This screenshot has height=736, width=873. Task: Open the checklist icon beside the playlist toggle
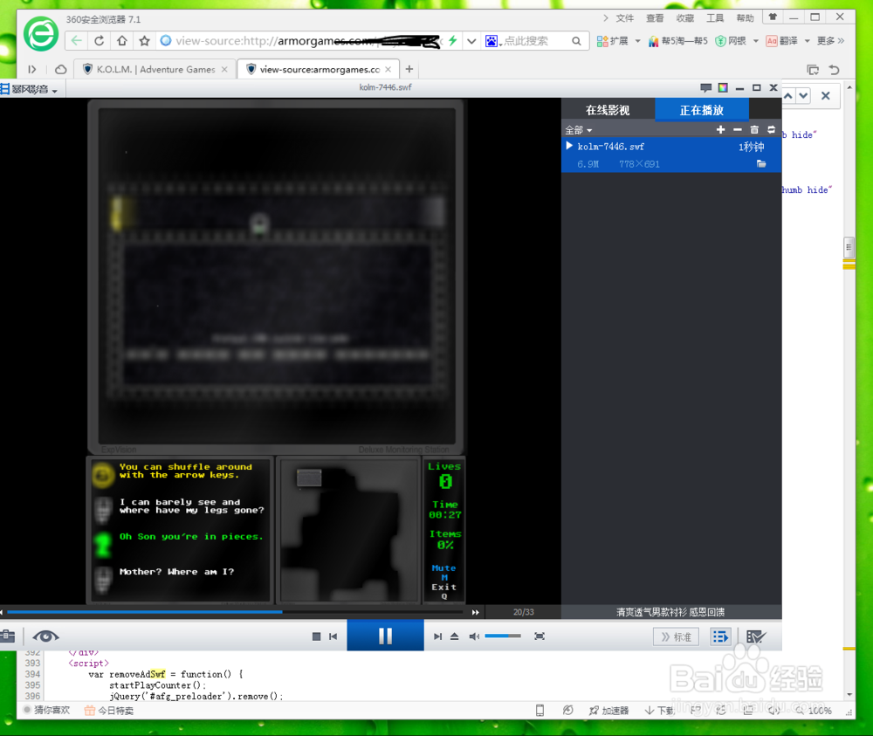click(x=755, y=636)
